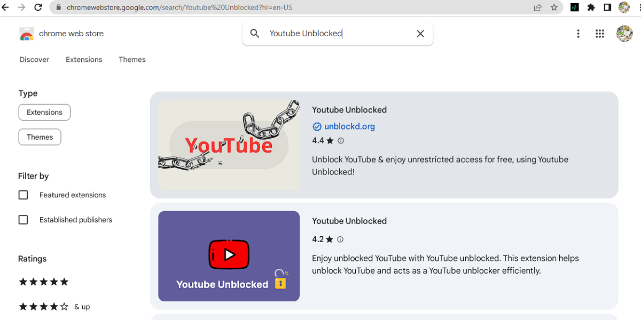Select the five star rating filter

44,282
